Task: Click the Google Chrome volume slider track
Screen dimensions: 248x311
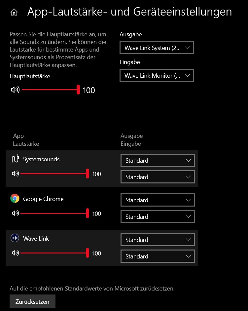Action: [53, 214]
